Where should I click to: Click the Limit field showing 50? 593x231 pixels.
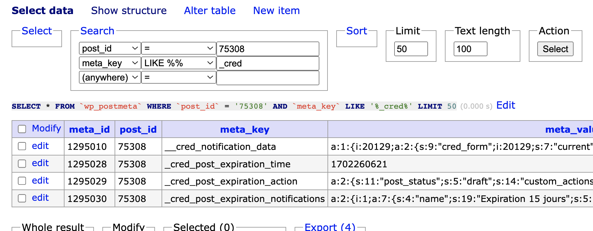[x=411, y=49]
